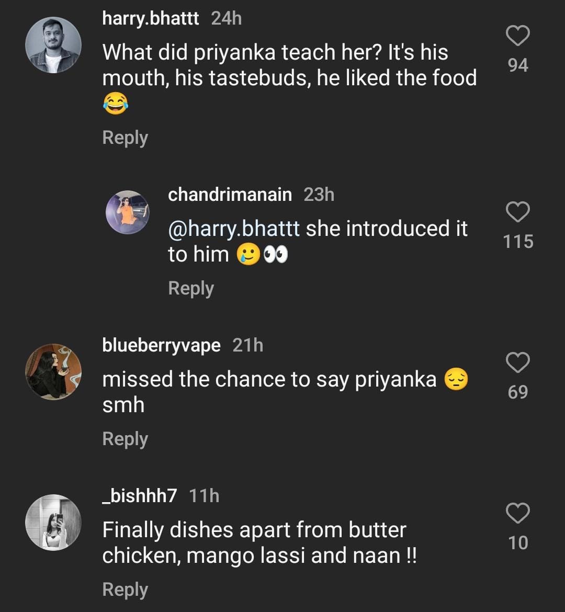Like blueberryvape's comment via the heart icon

coord(518,362)
